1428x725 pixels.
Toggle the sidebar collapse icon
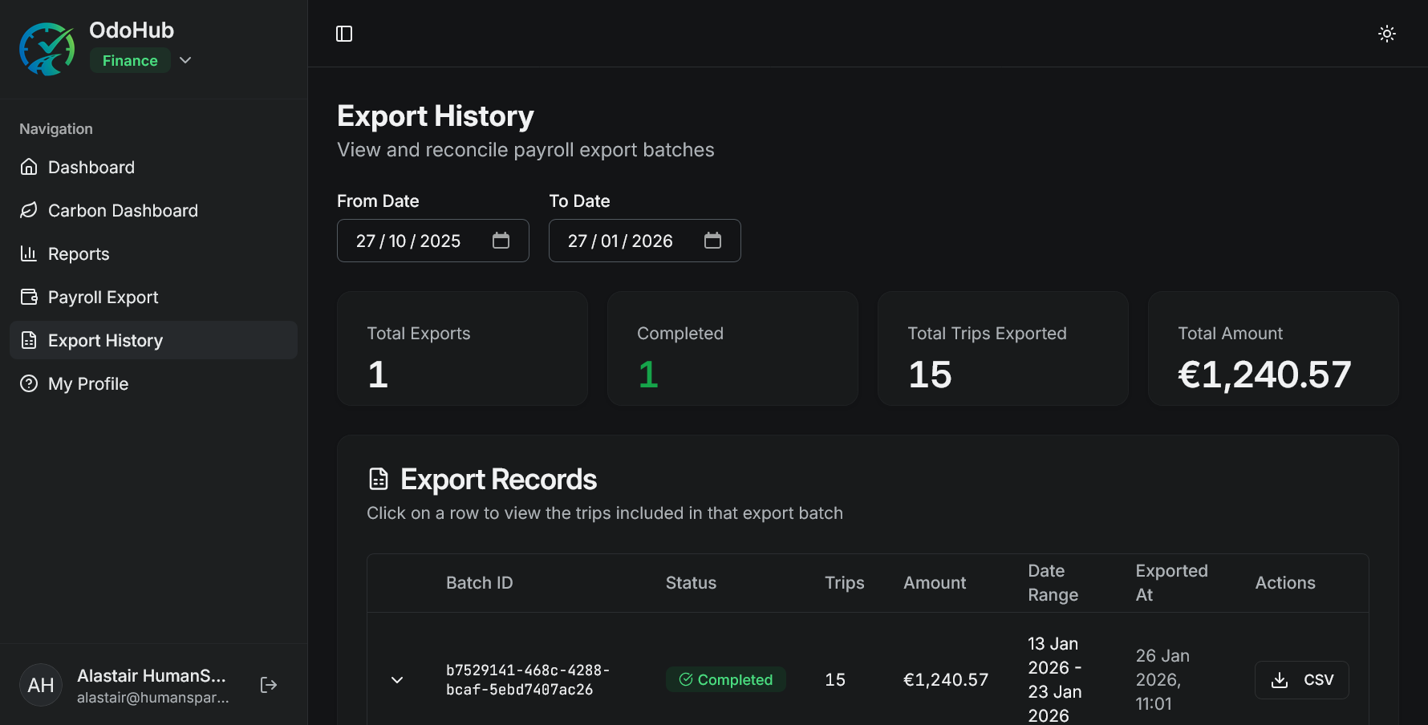click(344, 33)
